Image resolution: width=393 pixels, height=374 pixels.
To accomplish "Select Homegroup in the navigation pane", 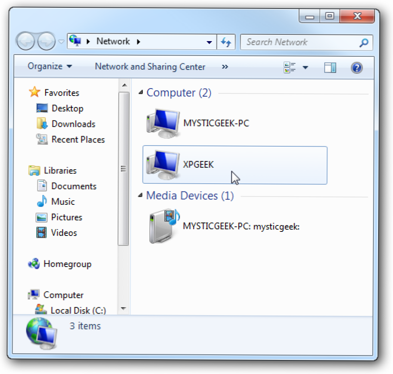I will pos(67,264).
